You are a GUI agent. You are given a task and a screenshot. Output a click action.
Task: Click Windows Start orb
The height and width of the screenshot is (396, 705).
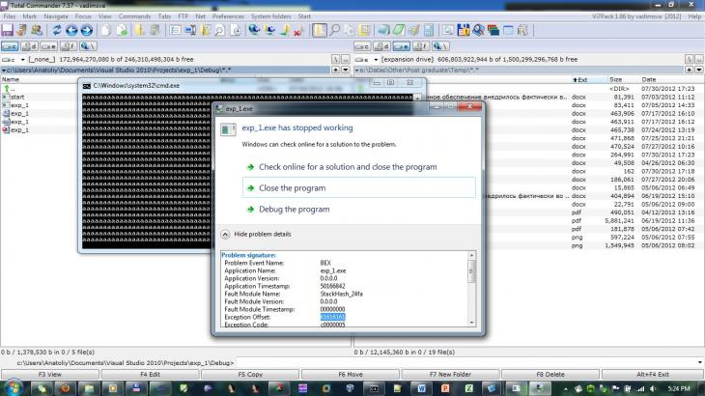(x=13, y=387)
